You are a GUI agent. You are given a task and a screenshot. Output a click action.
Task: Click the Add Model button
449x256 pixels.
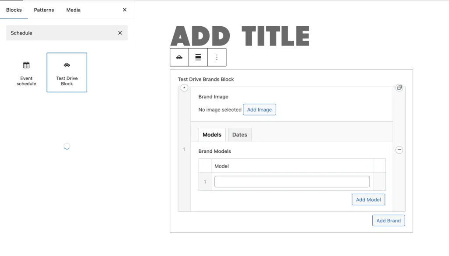(x=368, y=200)
